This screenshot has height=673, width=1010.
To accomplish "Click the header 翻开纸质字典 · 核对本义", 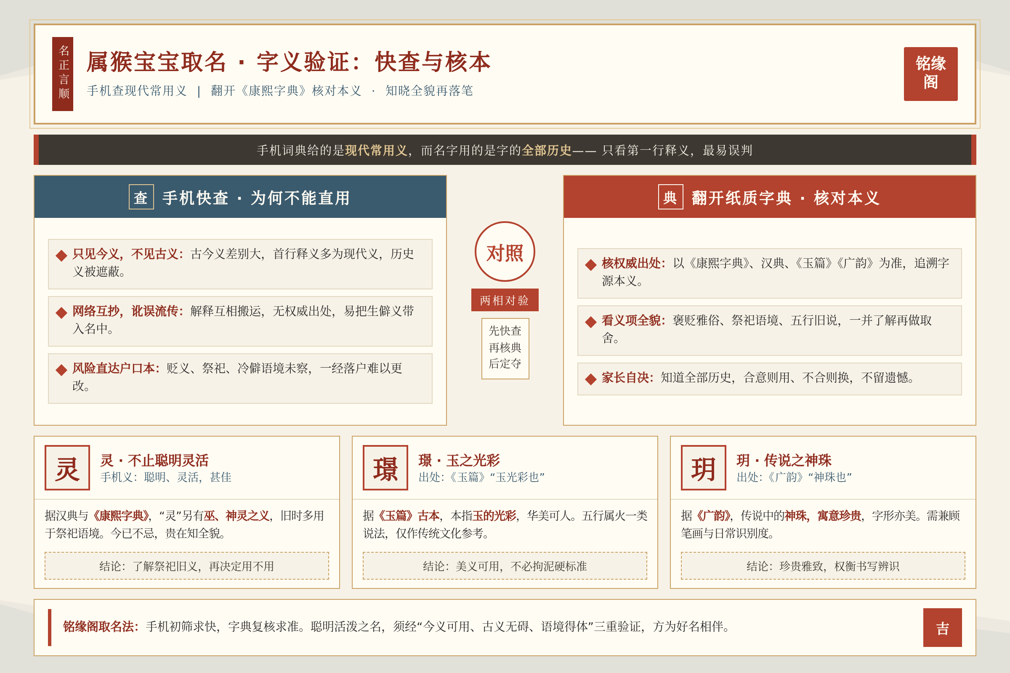I will pyautogui.click(x=769, y=197).
